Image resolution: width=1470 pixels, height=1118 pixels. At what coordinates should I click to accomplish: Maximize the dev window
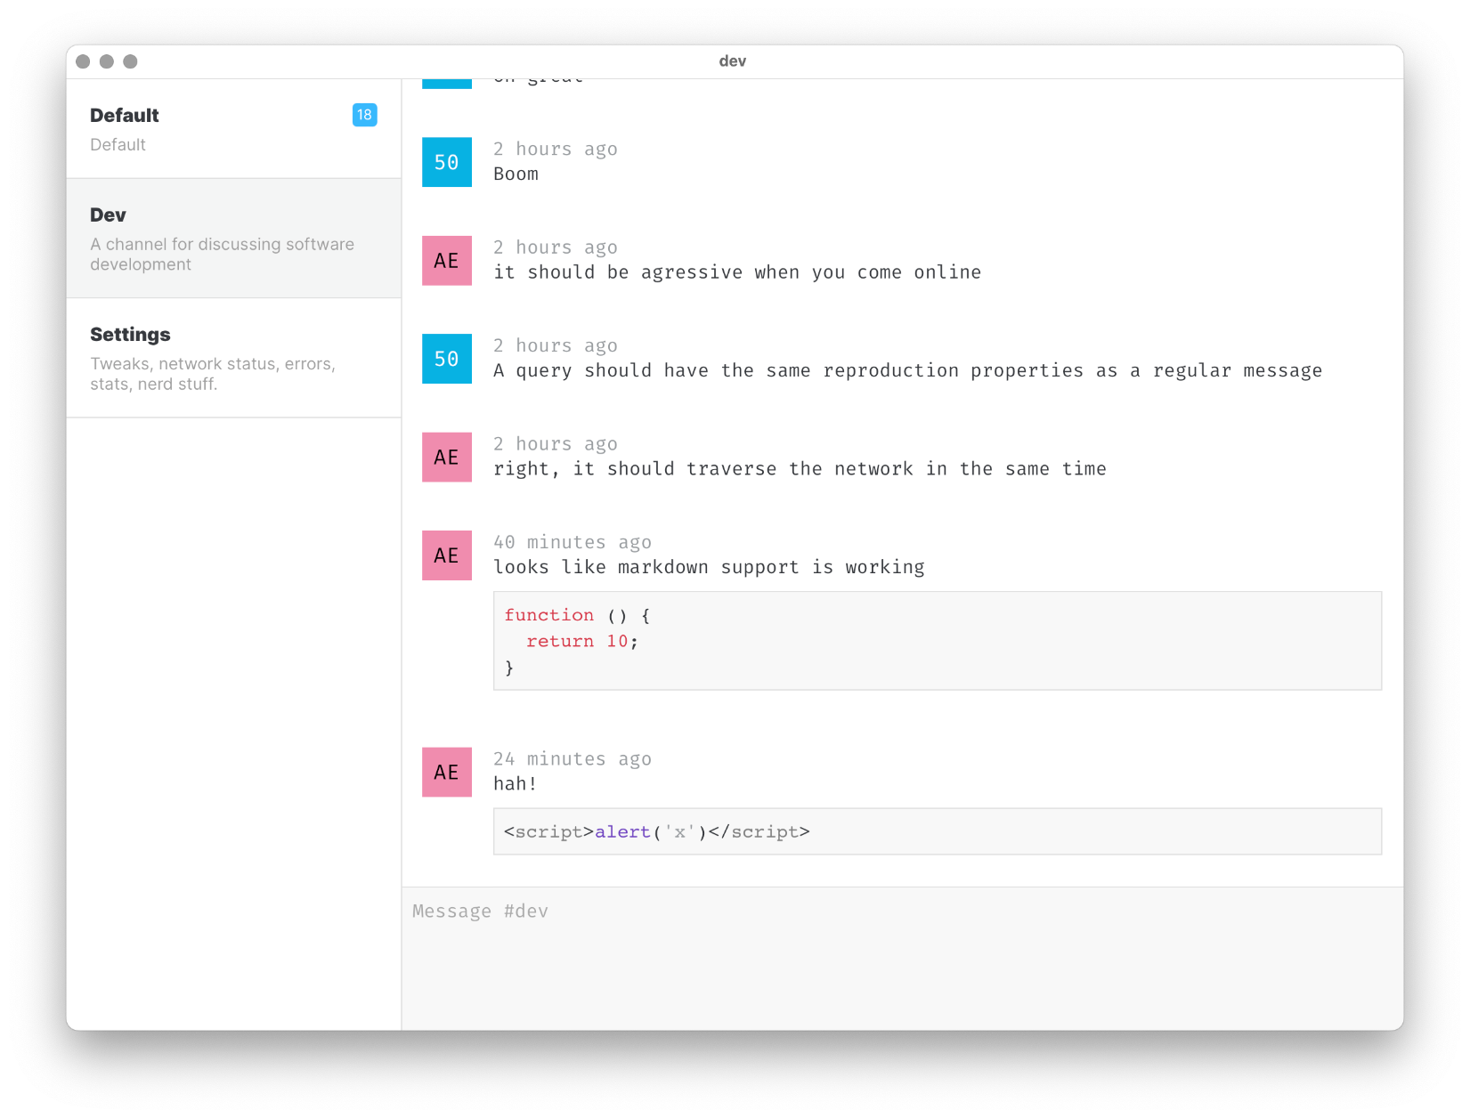click(130, 61)
